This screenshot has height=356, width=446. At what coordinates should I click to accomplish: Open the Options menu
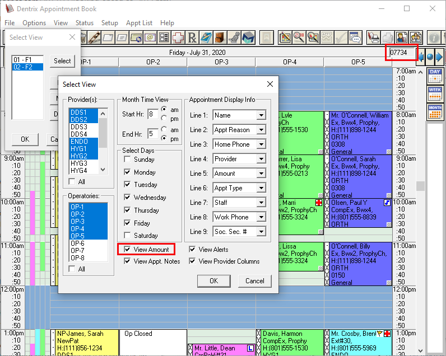[x=34, y=23]
